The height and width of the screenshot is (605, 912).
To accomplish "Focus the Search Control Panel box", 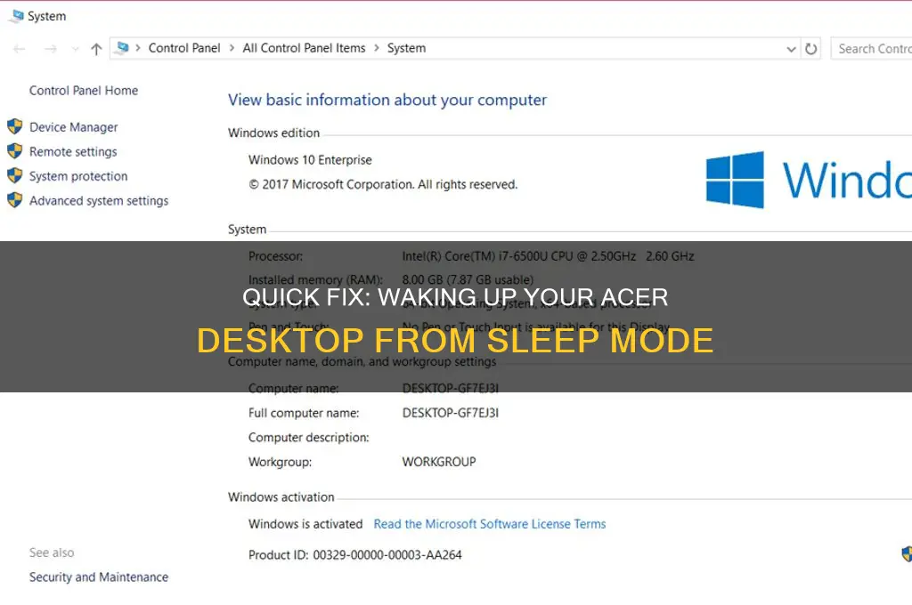I will point(871,49).
